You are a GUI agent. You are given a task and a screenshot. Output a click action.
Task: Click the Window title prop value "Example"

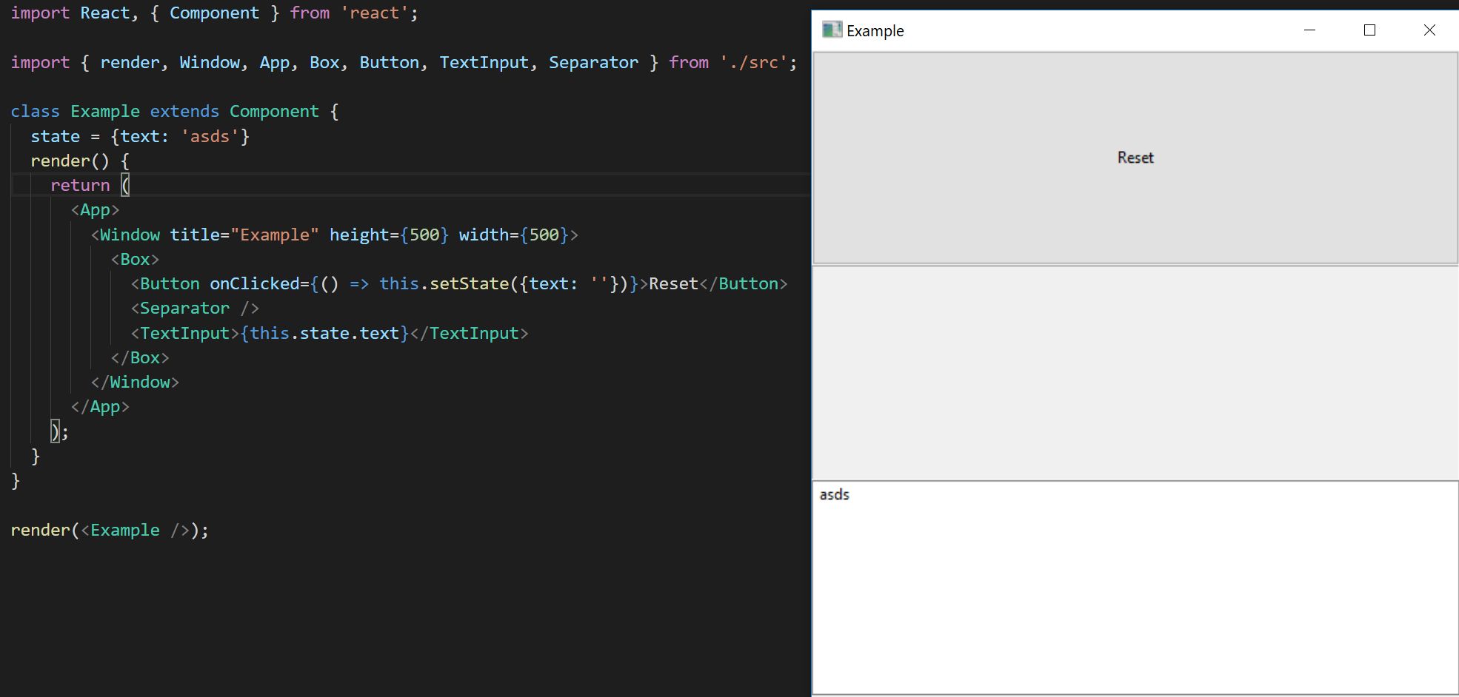point(274,235)
